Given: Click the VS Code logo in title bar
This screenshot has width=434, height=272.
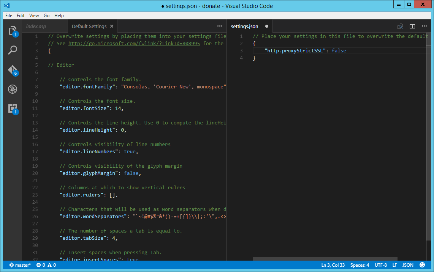Looking at the screenshot, I should (x=7, y=6).
